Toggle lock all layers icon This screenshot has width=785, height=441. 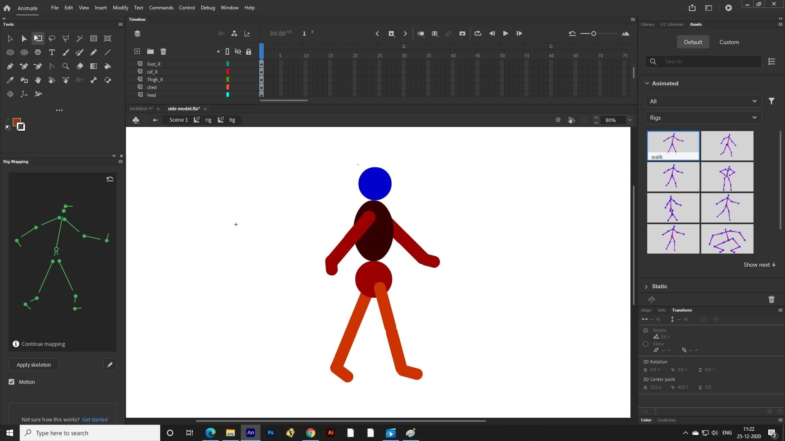point(249,51)
